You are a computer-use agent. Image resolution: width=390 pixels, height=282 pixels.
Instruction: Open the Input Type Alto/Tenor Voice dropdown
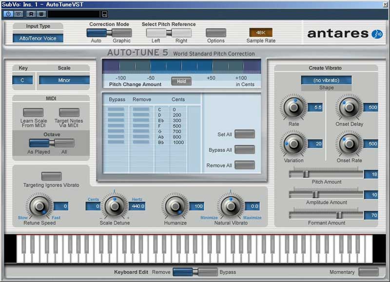38,38
